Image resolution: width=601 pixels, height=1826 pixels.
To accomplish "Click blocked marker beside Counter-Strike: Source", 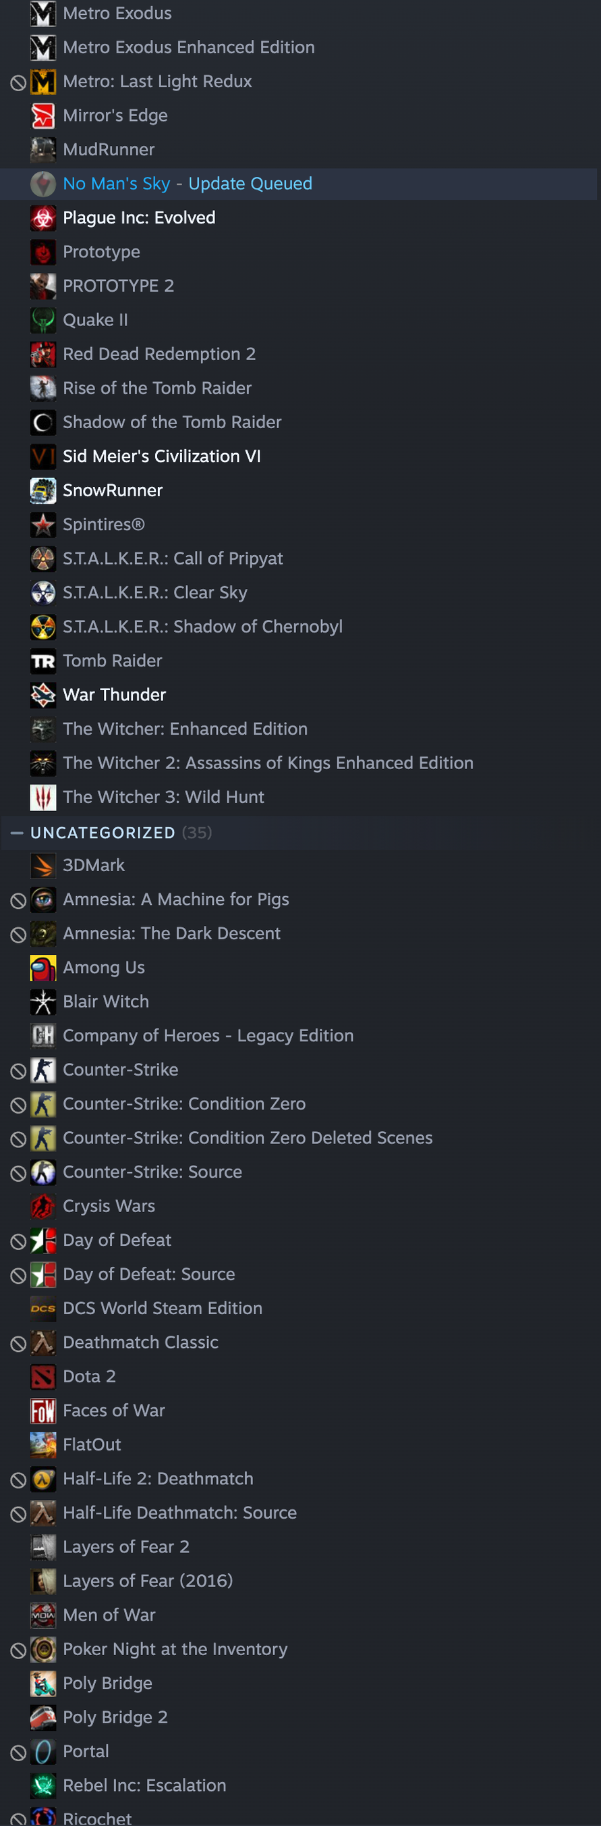I will [x=18, y=1172].
